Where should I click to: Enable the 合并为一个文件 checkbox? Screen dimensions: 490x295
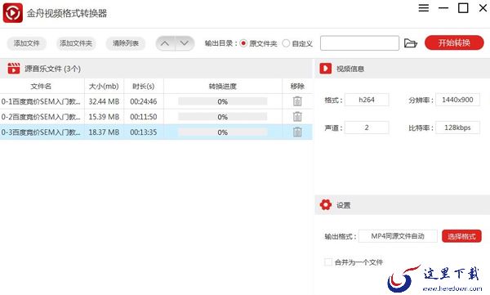click(328, 261)
